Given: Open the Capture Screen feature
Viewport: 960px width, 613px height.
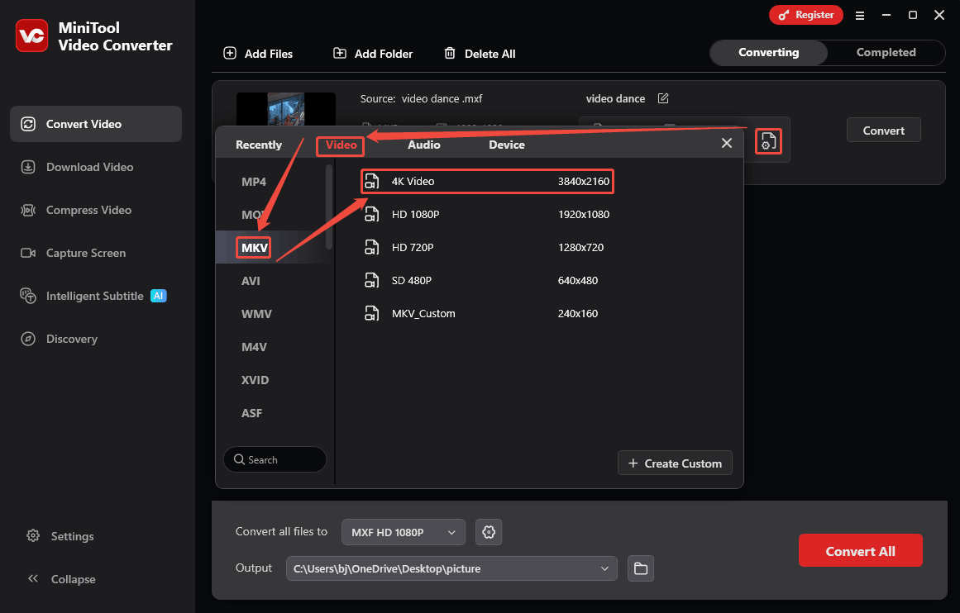Looking at the screenshot, I should point(85,253).
